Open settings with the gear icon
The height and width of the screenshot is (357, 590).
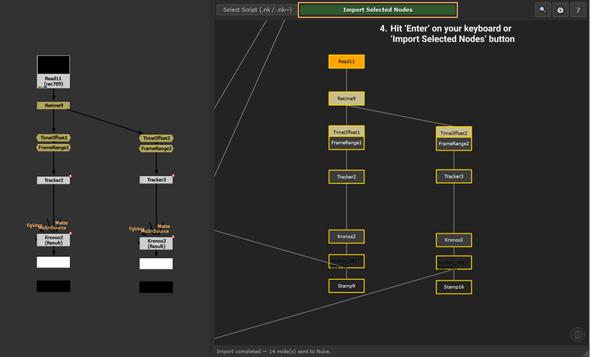pyautogui.click(x=560, y=10)
